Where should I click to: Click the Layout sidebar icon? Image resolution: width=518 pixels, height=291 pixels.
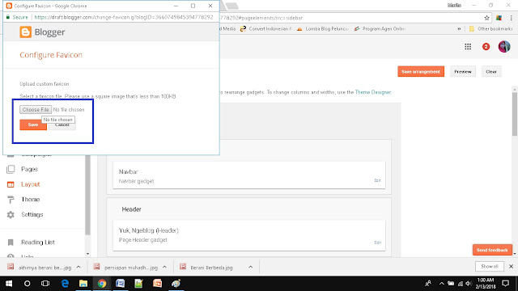[11, 184]
